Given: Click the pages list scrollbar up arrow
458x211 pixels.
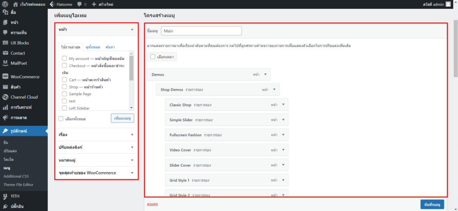Looking at the screenshot, I should [131, 53].
